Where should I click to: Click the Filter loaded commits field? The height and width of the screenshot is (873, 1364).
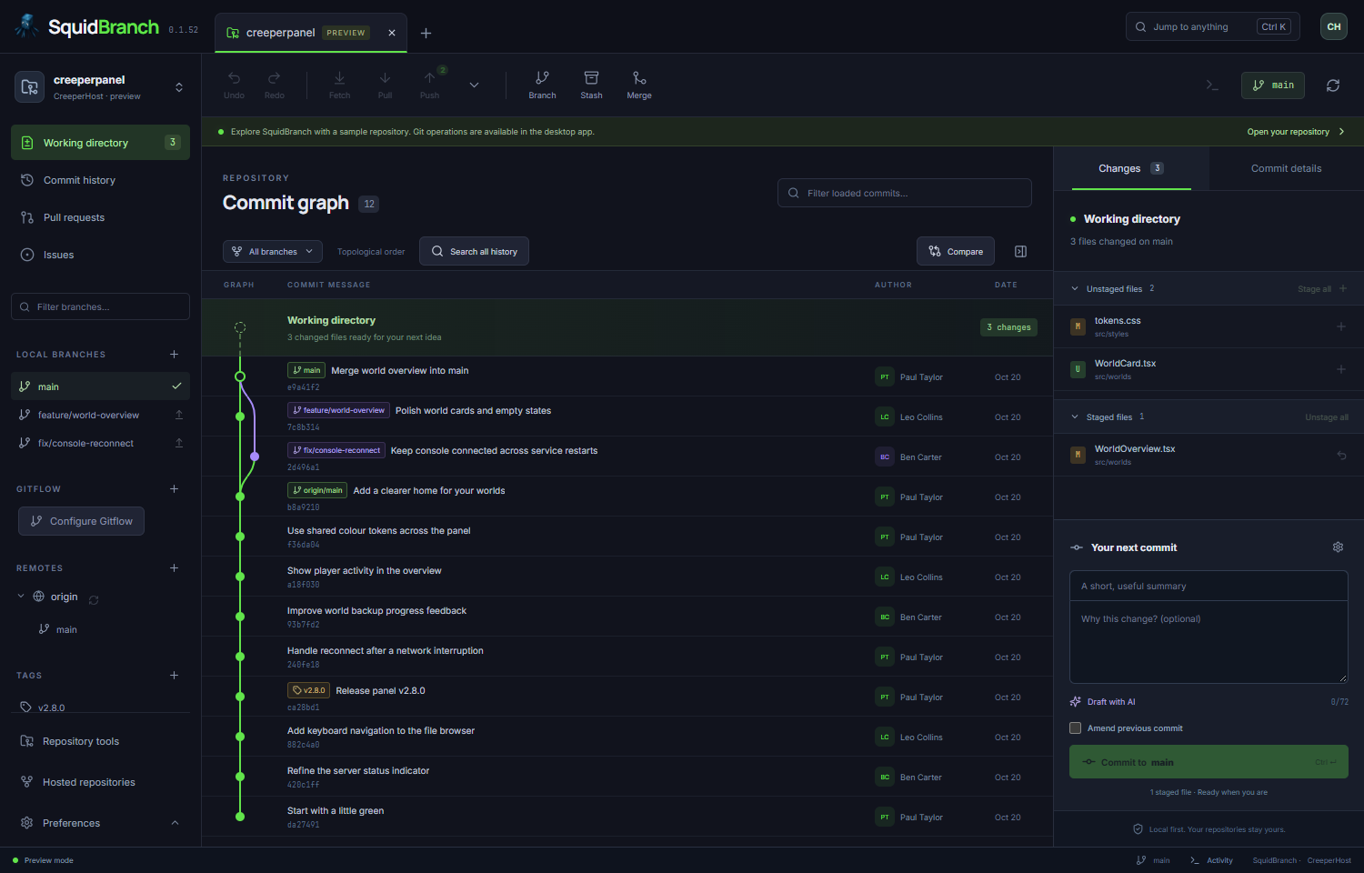coord(905,193)
